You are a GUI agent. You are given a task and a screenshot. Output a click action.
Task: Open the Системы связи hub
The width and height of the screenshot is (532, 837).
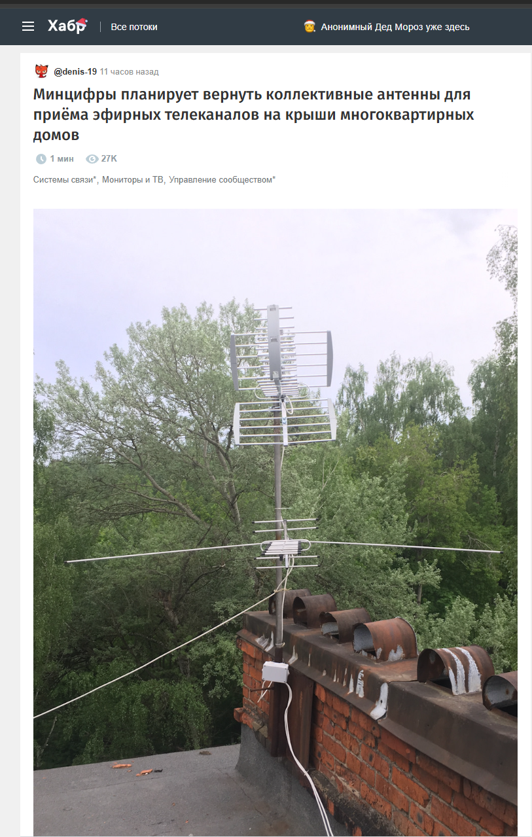tap(65, 179)
